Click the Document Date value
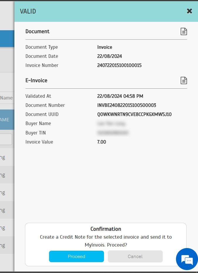 point(110,56)
